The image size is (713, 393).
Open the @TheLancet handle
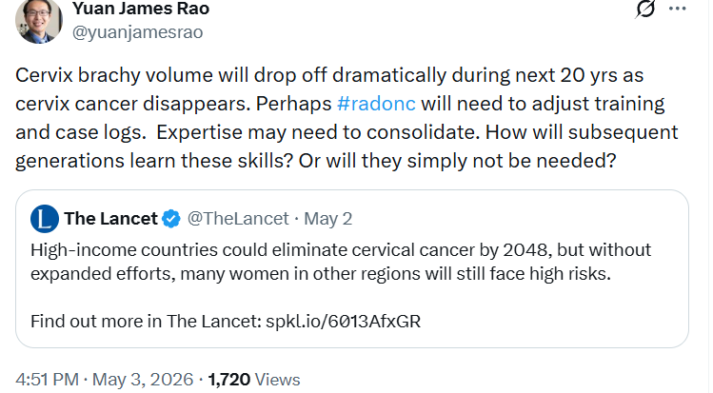238,219
